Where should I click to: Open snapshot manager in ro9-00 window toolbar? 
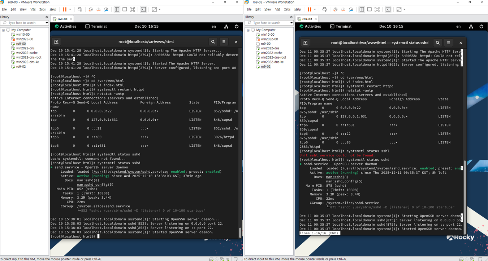[x=106, y=9]
